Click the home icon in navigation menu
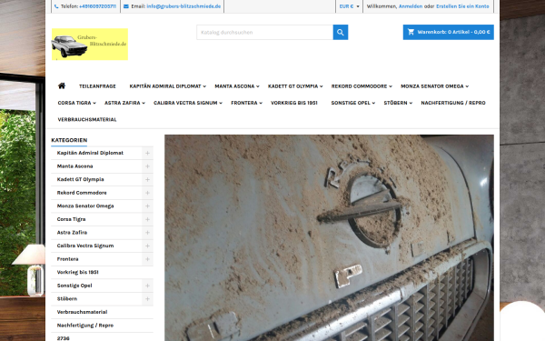This screenshot has width=545, height=341. pyautogui.click(x=62, y=86)
